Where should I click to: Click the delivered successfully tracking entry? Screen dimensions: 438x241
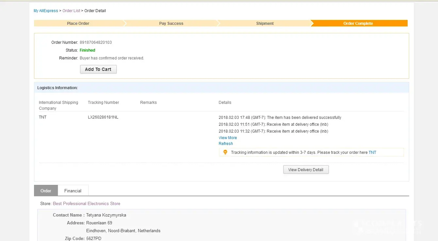(x=280, y=118)
